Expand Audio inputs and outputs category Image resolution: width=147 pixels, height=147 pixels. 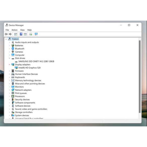pos(10,42)
